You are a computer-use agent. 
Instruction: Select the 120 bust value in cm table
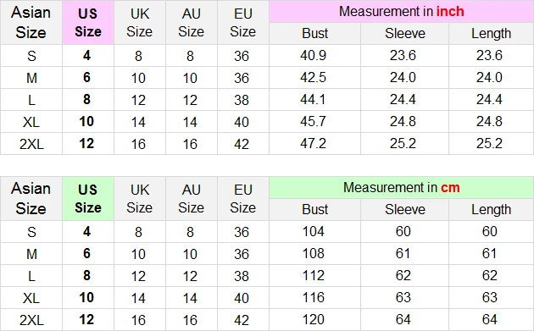(x=313, y=319)
